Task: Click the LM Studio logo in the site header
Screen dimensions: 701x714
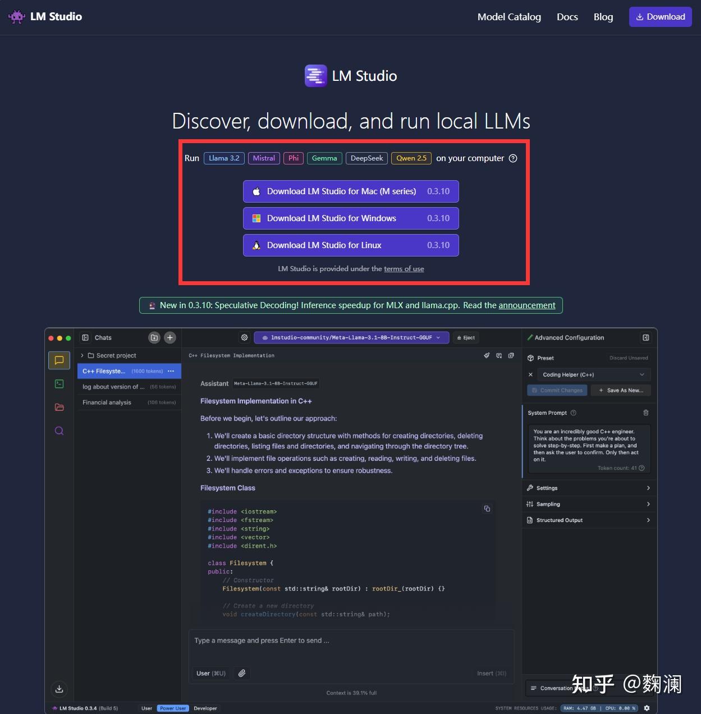Action: point(45,17)
